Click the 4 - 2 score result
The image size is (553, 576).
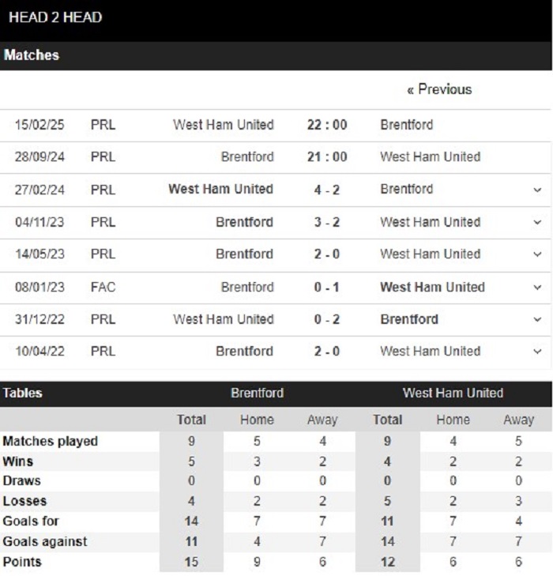click(x=327, y=190)
